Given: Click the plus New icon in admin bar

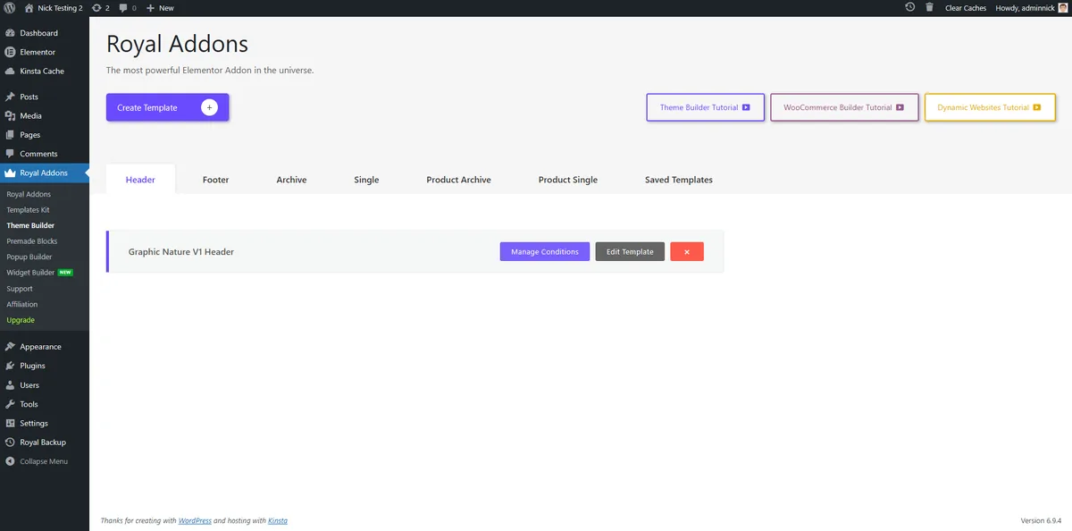Looking at the screenshot, I should (151, 8).
